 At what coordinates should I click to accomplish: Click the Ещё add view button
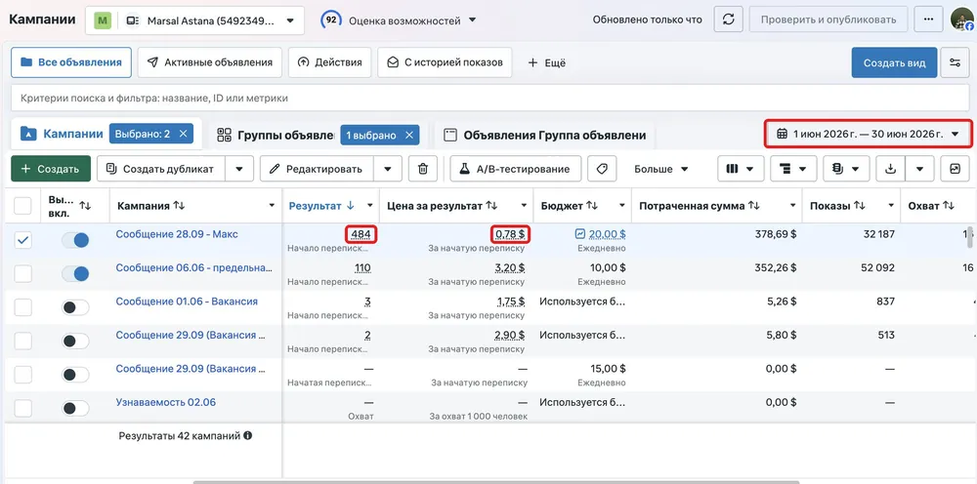pyautogui.click(x=547, y=62)
